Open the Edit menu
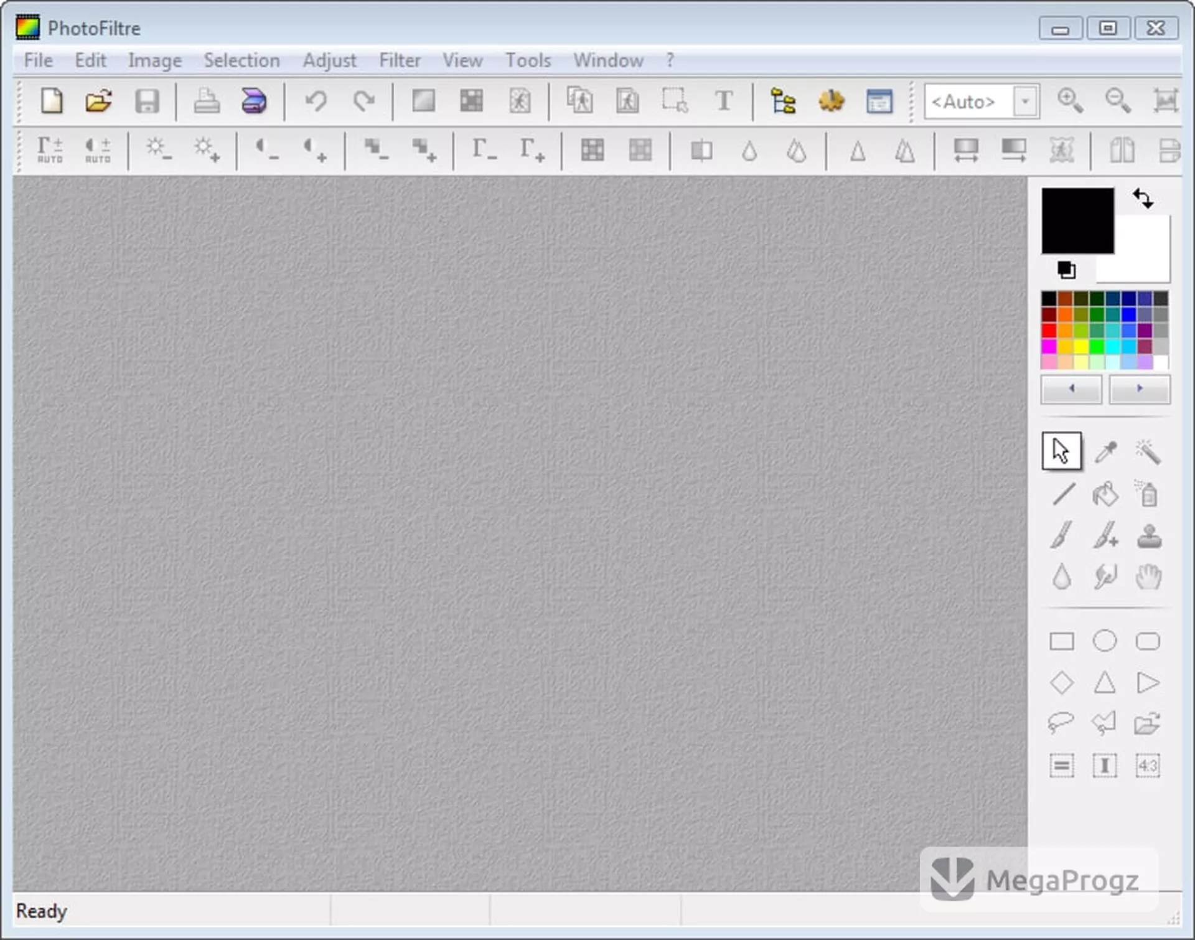Image resolution: width=1195 pixels, height=940 pixels. (91, 60)
